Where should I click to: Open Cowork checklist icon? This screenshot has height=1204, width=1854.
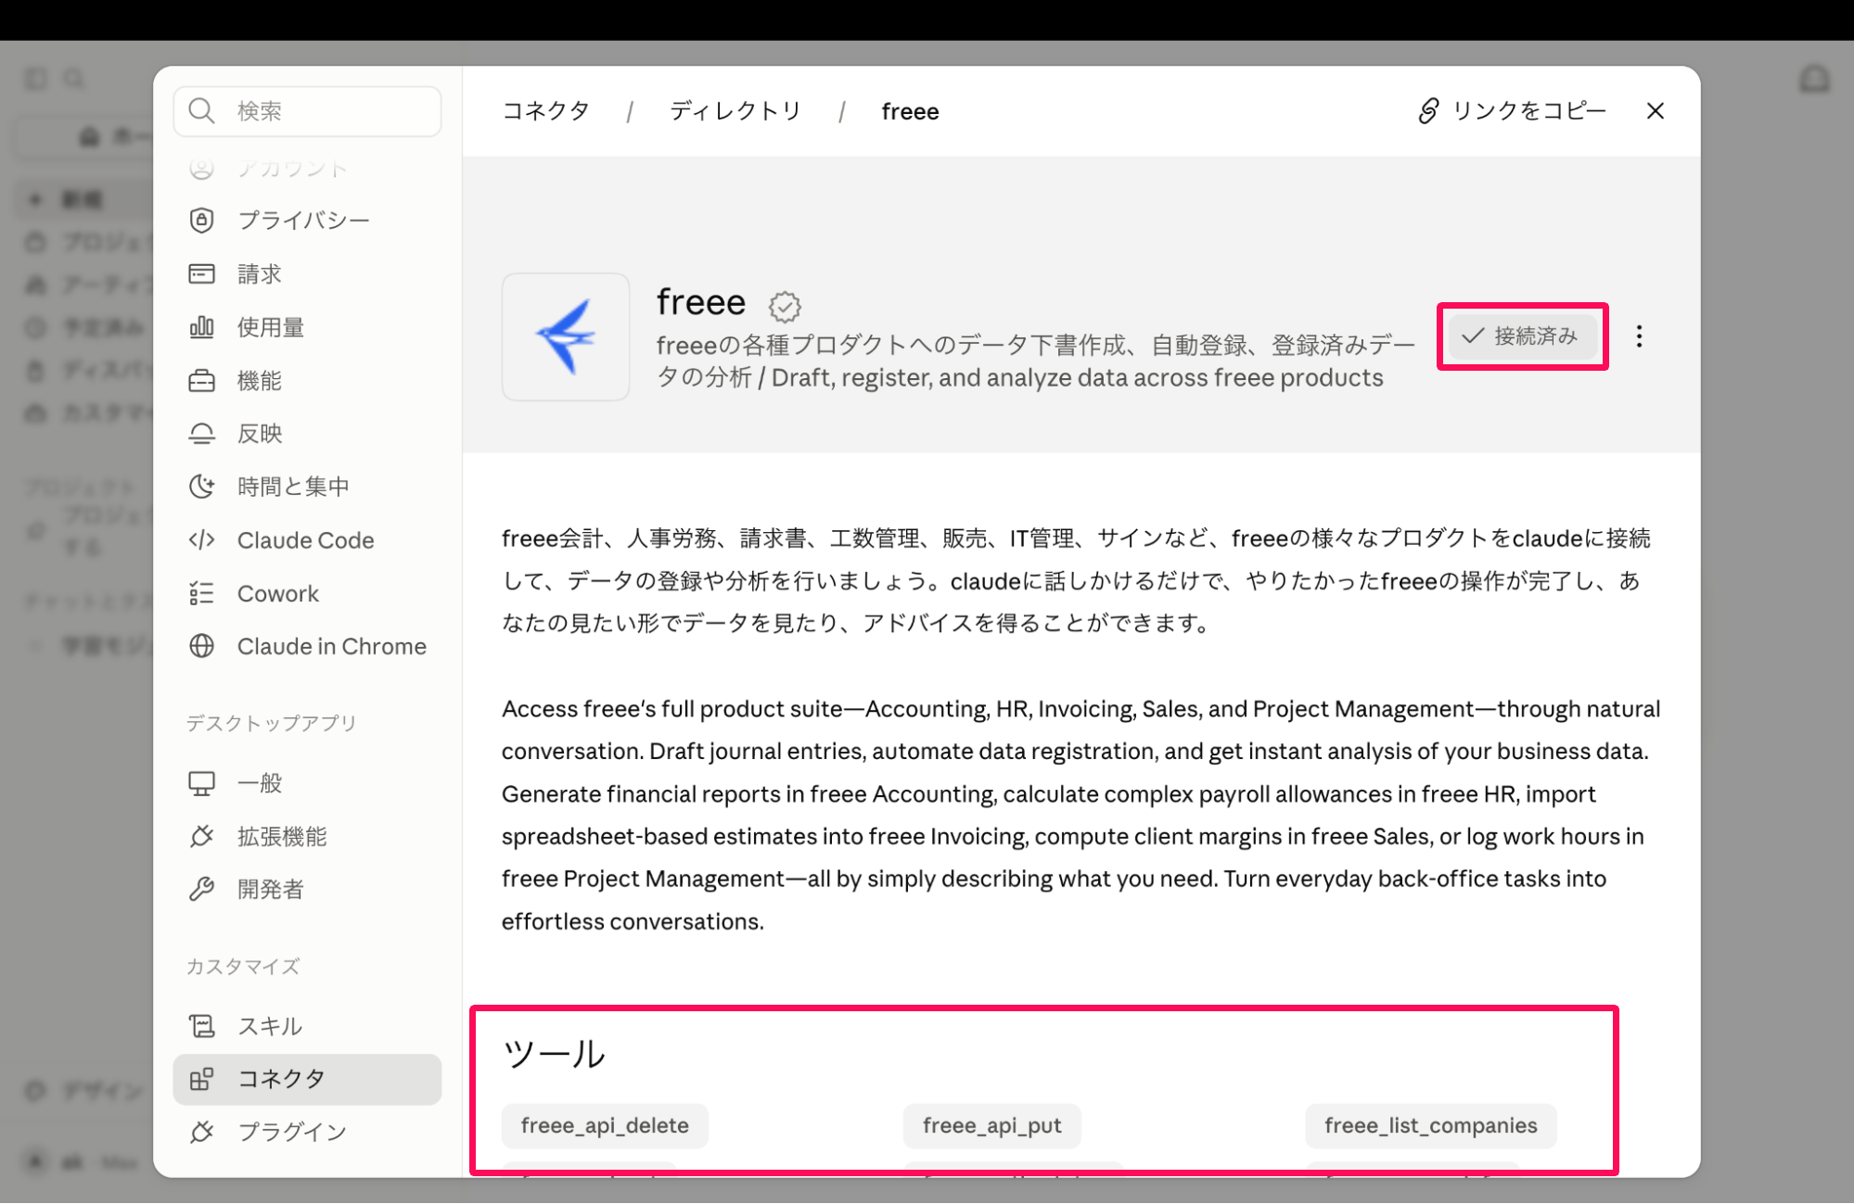coord(201,593)
